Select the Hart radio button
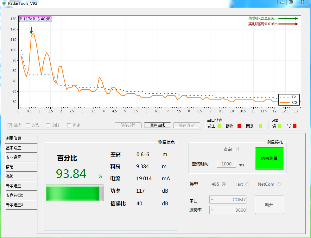Image resolution: width=311 pixels, height=238 pixels. pyautogui.click(x=247, y=184)
